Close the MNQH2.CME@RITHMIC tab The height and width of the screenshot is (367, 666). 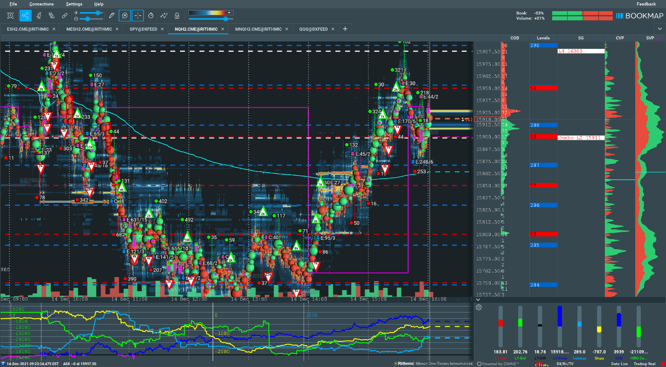click(287, 29)
